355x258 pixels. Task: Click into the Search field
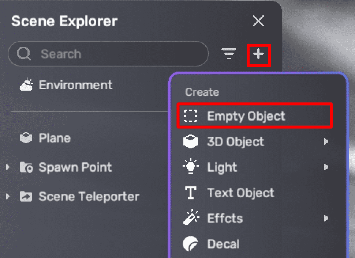pyautogui.click(x=117, y=54)
